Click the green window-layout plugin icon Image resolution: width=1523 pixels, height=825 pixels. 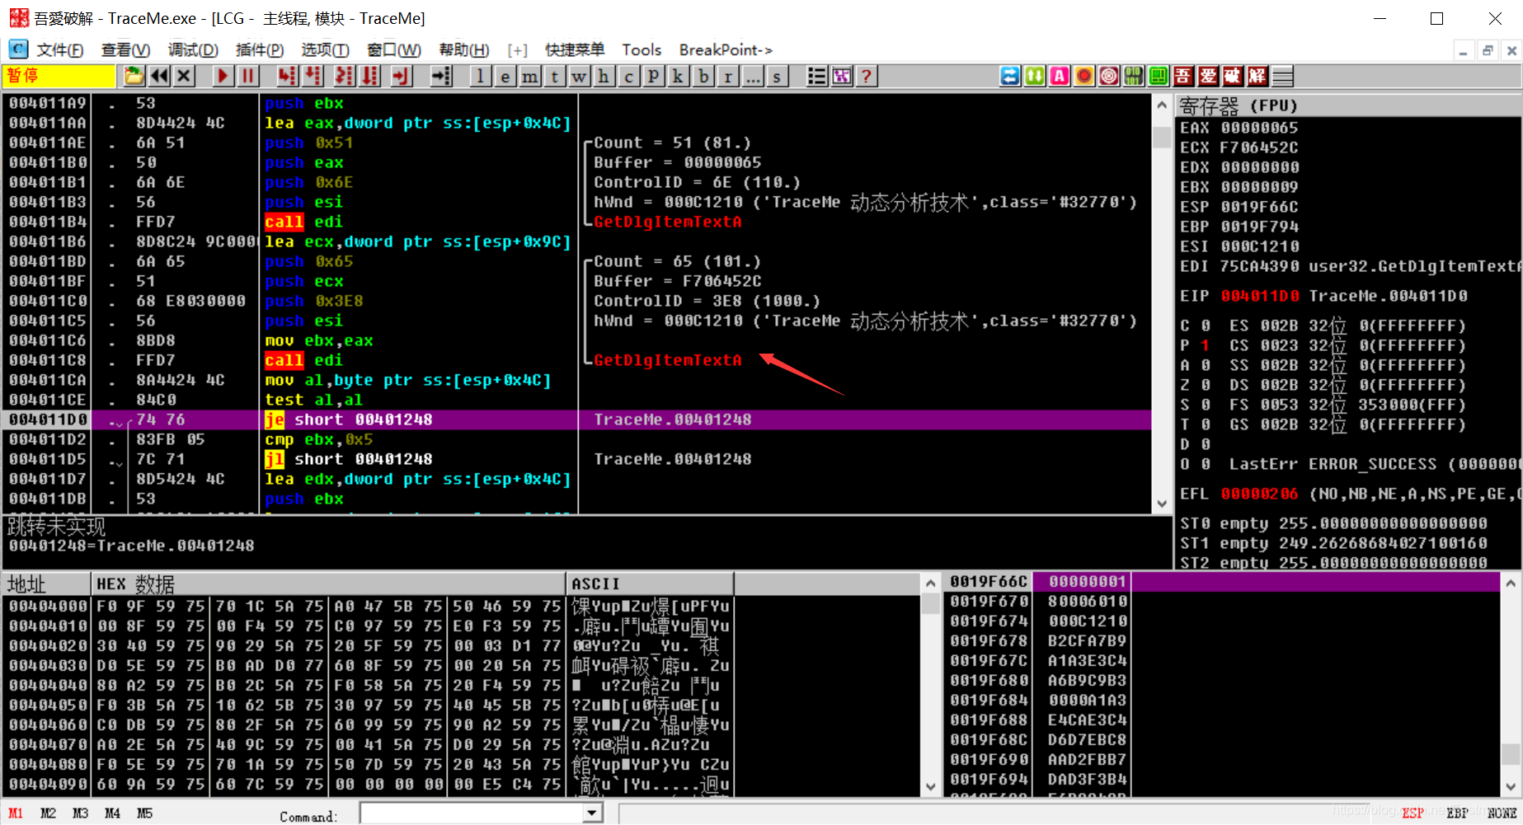pos(1159,77)
